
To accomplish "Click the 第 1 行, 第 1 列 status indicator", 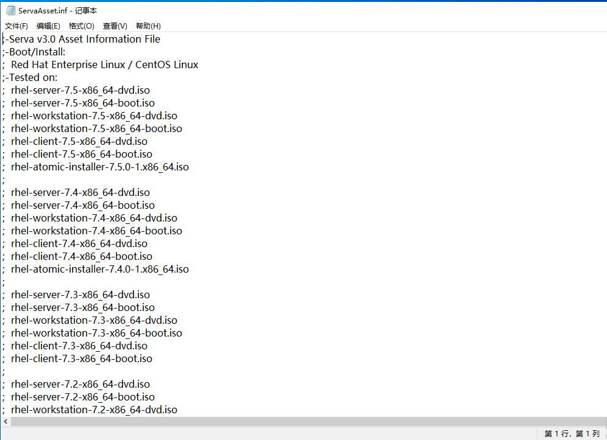I will click(572, 434).
